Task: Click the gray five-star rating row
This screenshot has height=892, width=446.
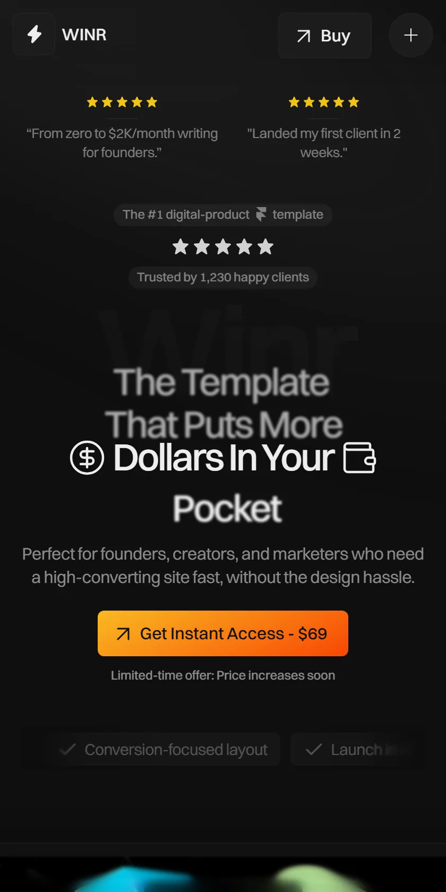Action: coord(223,247)
